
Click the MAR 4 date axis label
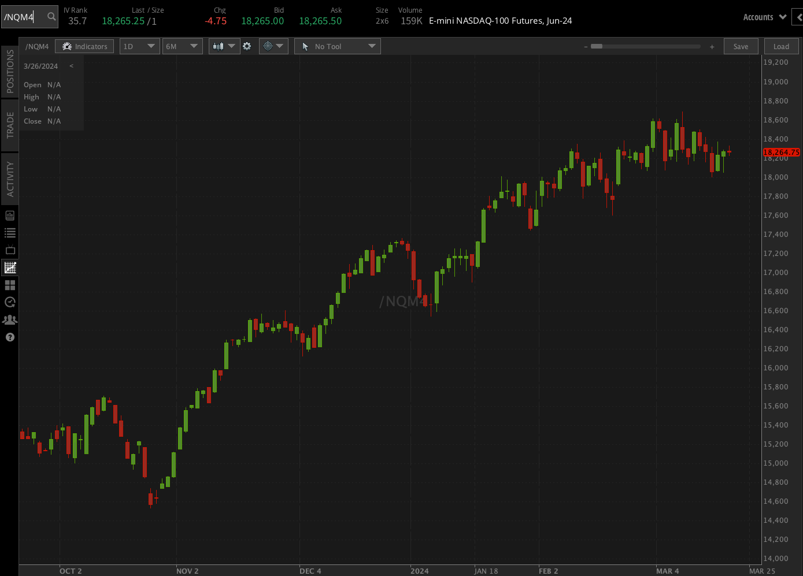pos(668,571)
